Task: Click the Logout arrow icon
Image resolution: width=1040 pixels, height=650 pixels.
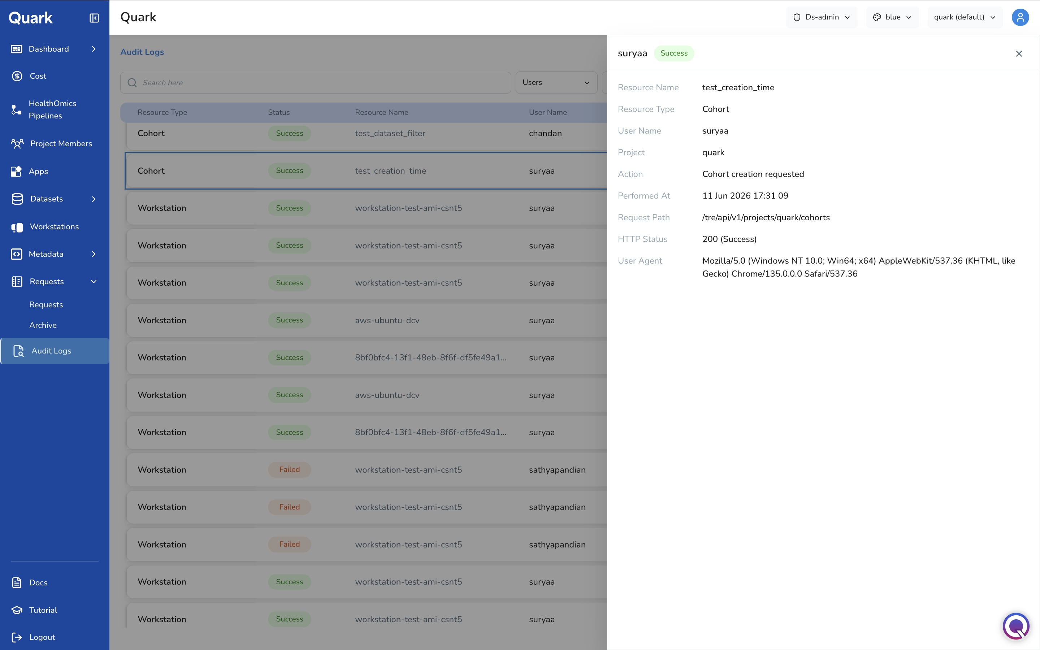Action: click(17, 637)
